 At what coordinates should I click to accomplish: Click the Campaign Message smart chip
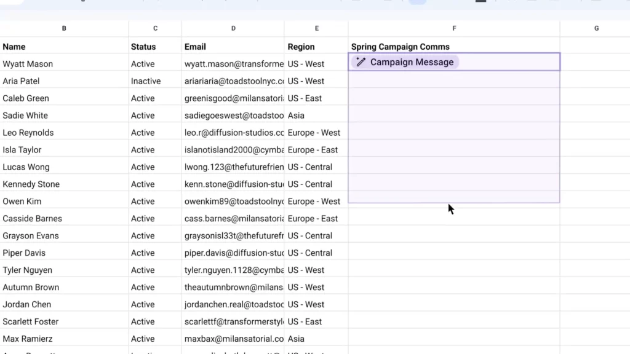[405, 62]
